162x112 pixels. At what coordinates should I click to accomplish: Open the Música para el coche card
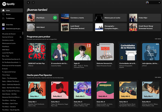(111, 18)
